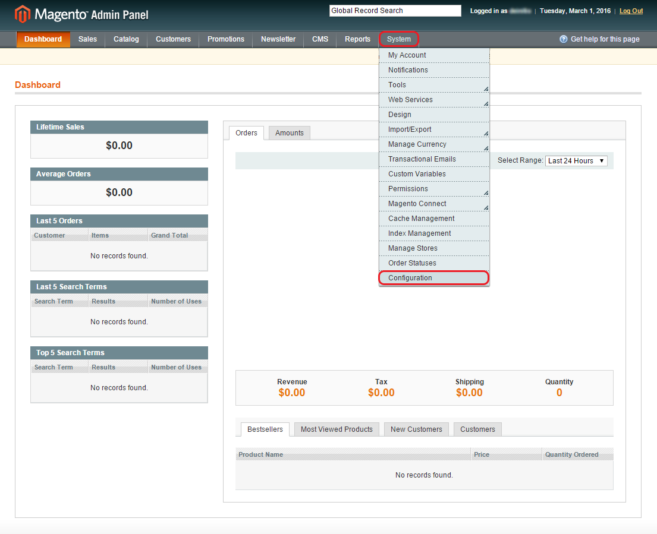Expand the Web Services submenu
Screen dimensions: 657x534
tap(434, 100)
